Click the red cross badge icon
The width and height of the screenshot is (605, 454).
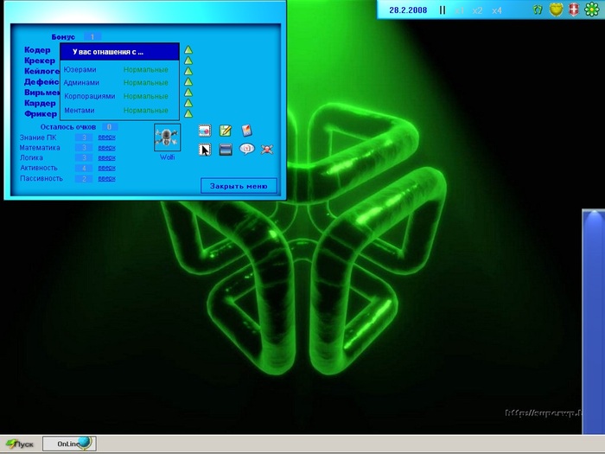(574, 10)
